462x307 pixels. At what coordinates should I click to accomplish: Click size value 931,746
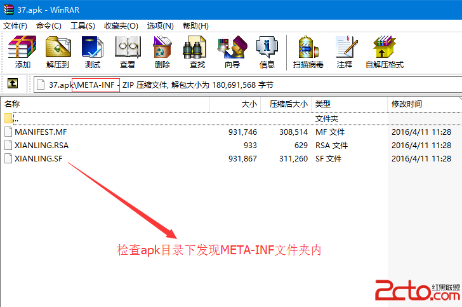coord(243,132)
